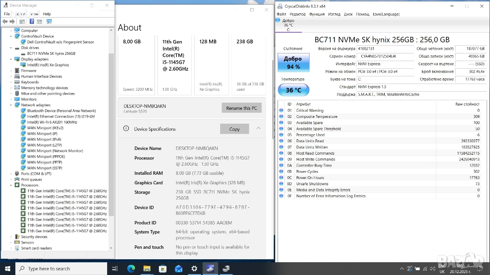Open File Explorer from the taskbar
The width and height of the screenshot is (490, 275).
(x=147, y=268)
